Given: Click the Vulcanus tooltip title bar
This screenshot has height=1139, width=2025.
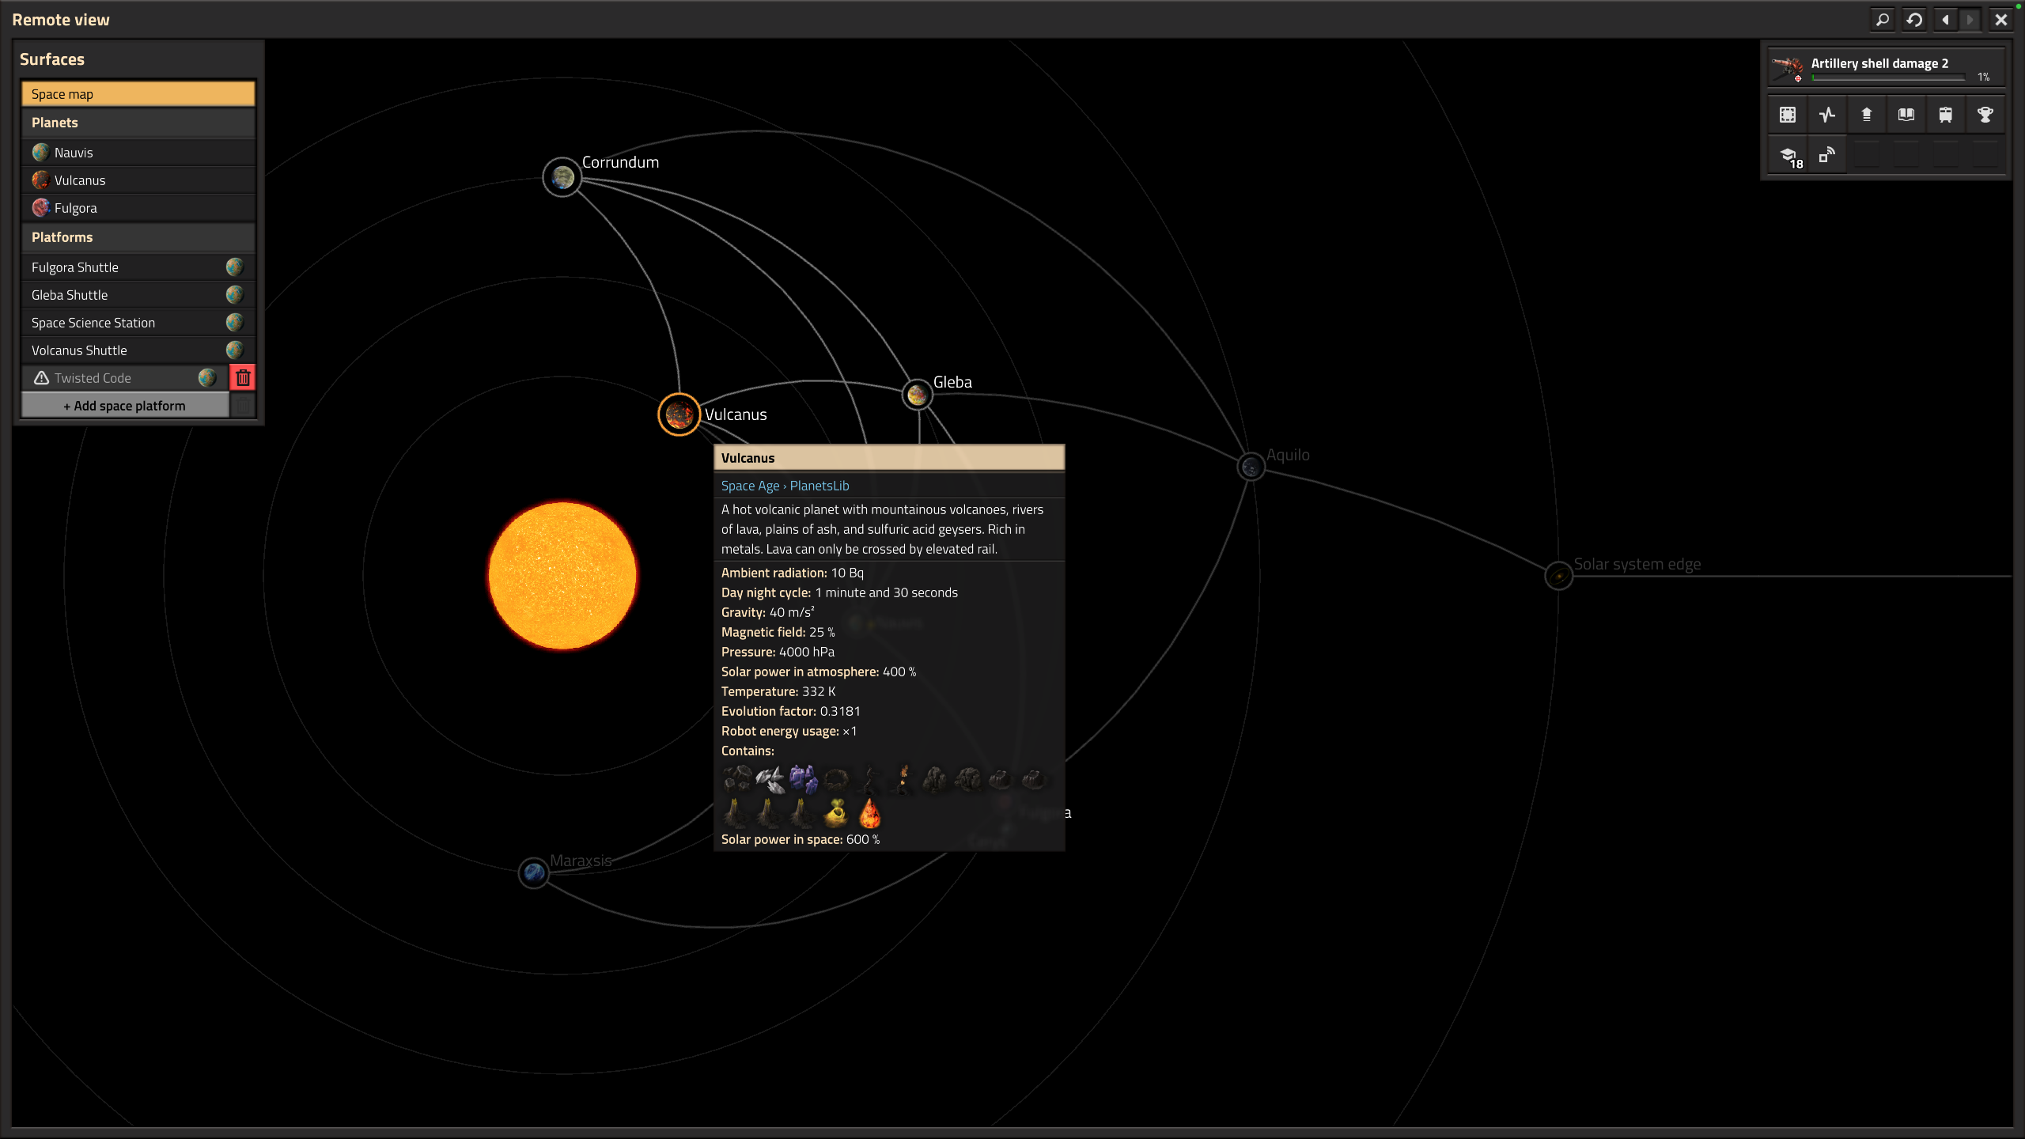Looking at the screenshot, I should pyautogui.click(x=889, y=458).
